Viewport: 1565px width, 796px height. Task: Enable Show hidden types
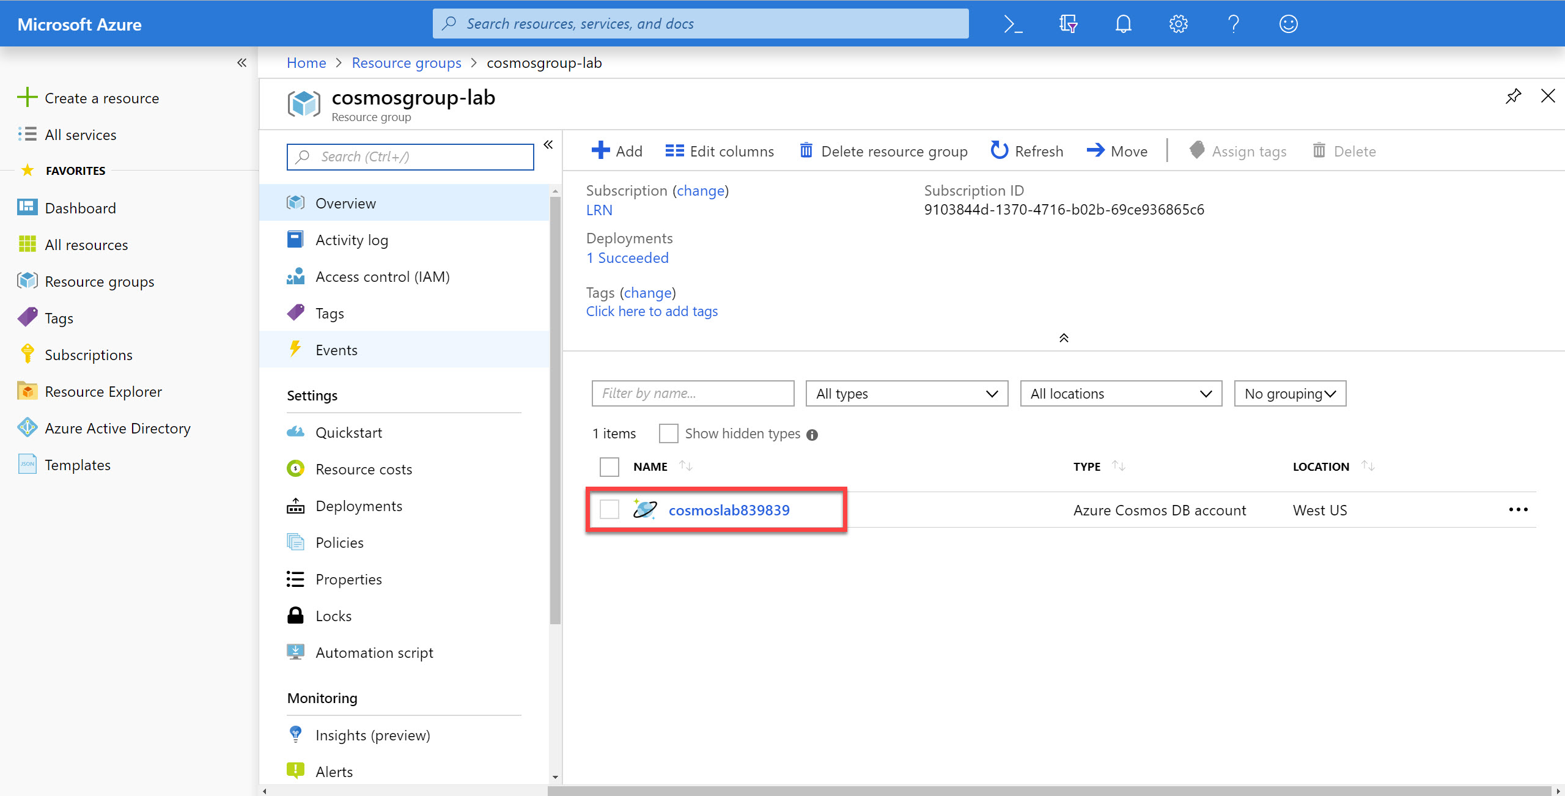tap(668, 433)
